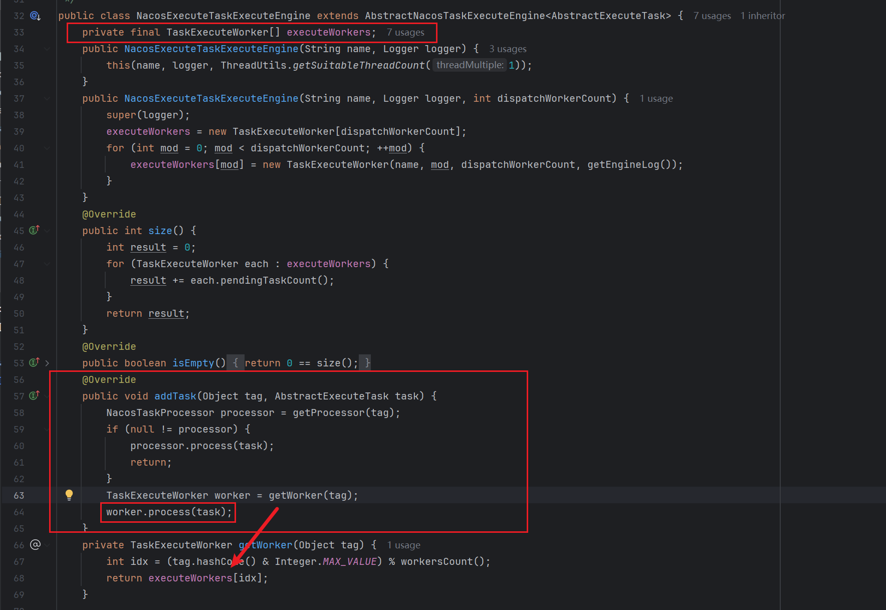Click the implements icon beside isEmpty() method
This screenshot has width=886, height=610.
coord(34,362)
